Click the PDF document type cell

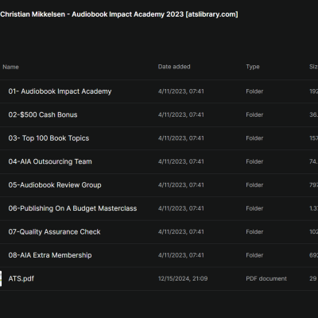[266, 278]
